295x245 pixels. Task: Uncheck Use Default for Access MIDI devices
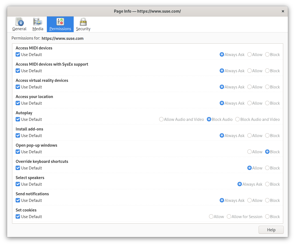click(x=18, y=55)
